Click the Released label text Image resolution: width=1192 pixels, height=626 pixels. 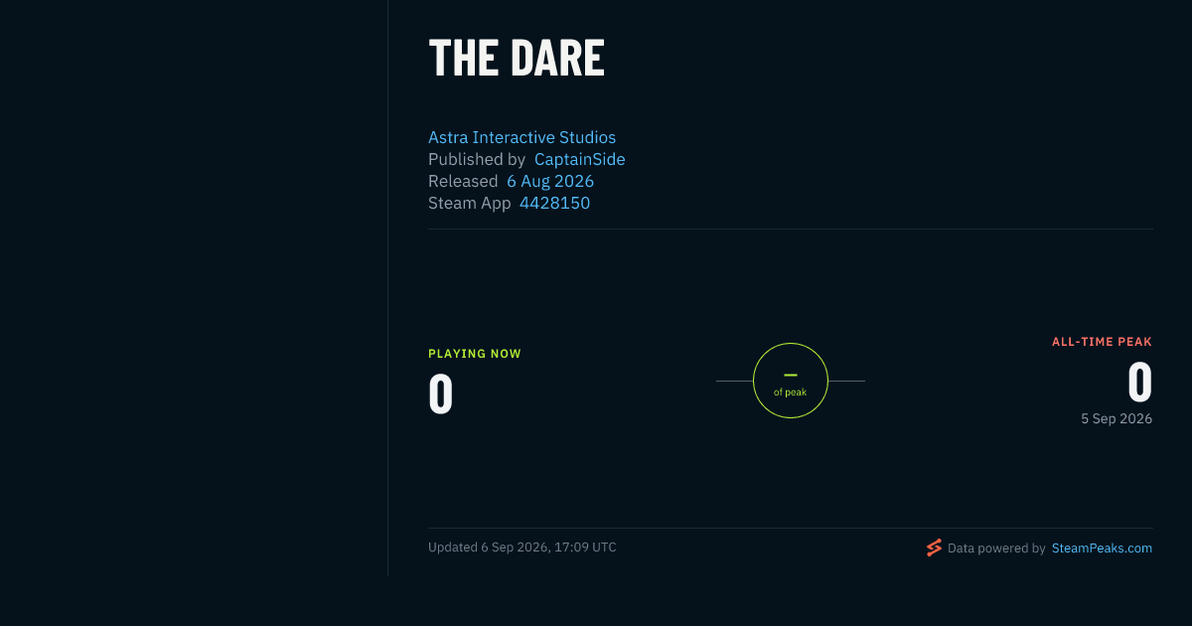pyautogui.click(x=463, y=181)
